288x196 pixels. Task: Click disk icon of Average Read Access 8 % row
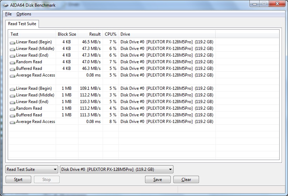pos(13,122)
